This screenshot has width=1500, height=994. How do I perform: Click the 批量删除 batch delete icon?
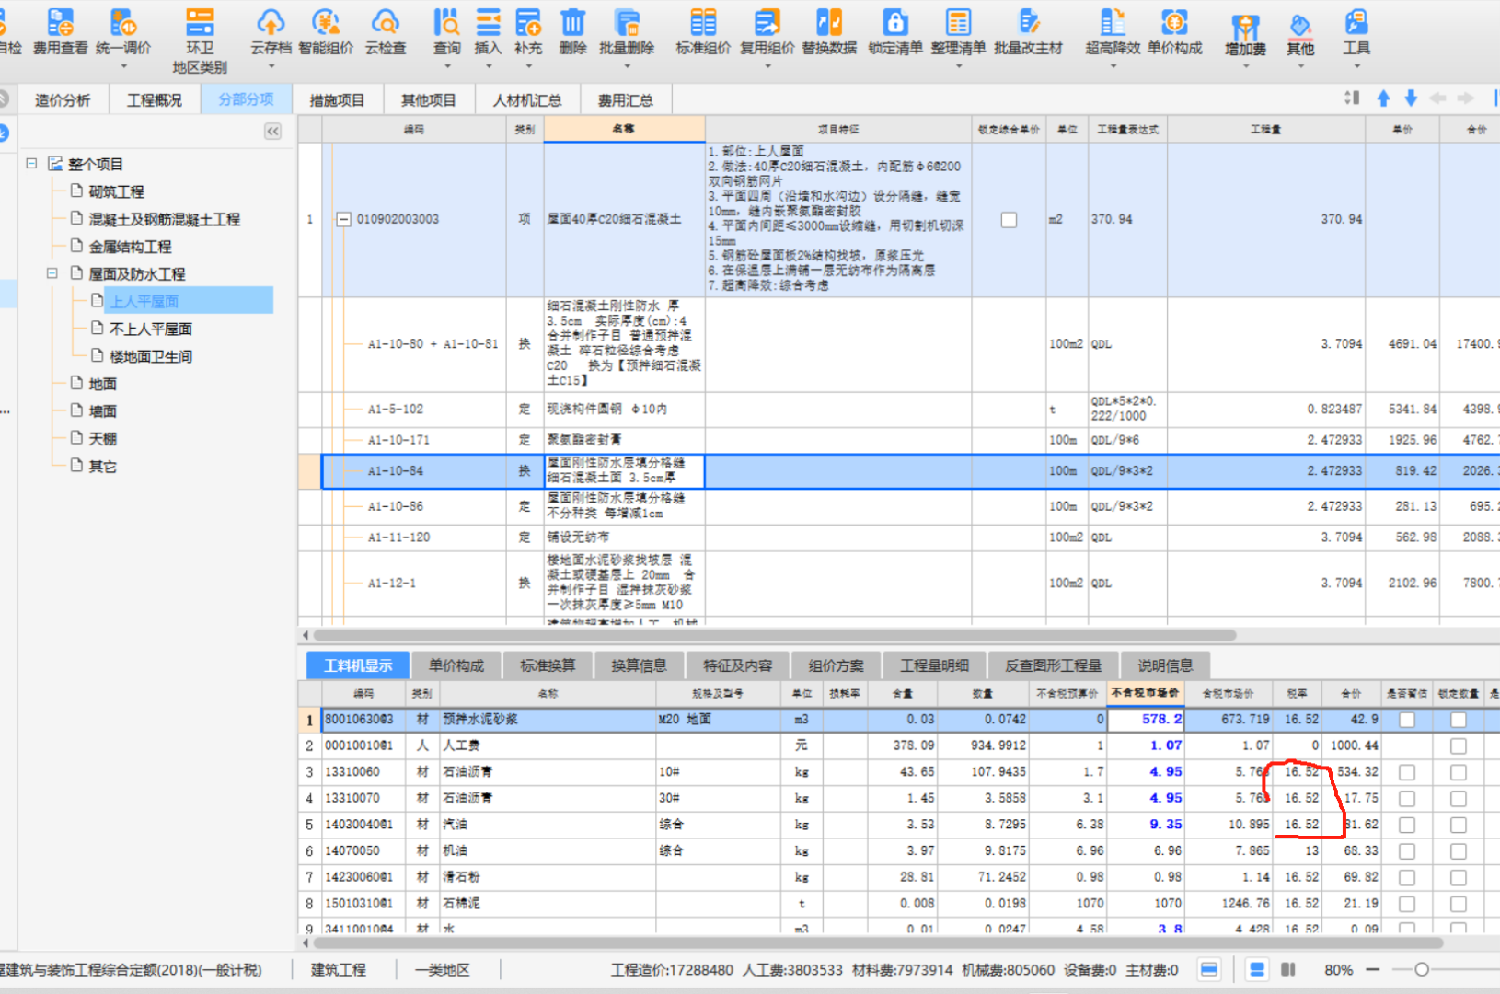[x=627, y=30]
